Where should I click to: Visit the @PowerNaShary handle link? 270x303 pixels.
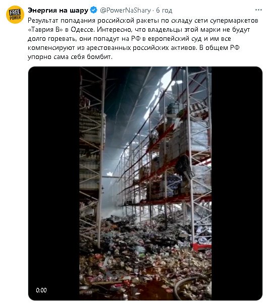[x=125, y=10]
